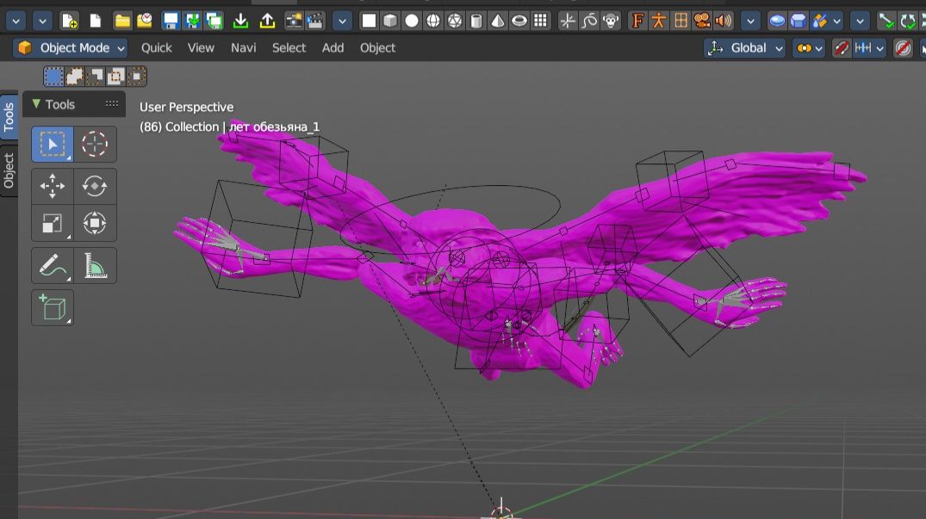Activate the Measure tool
The height and width of the screenshot is (519, 926).
tap(95, 266)
